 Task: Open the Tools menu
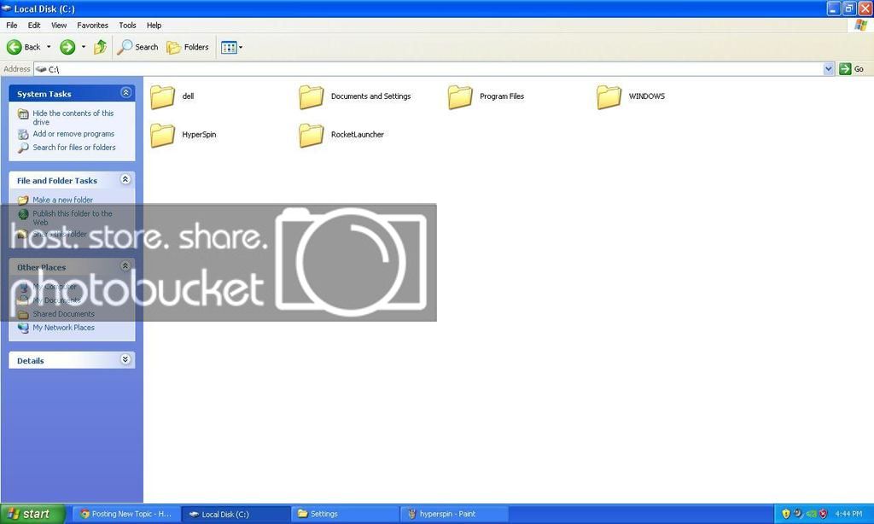click(127, 26)
